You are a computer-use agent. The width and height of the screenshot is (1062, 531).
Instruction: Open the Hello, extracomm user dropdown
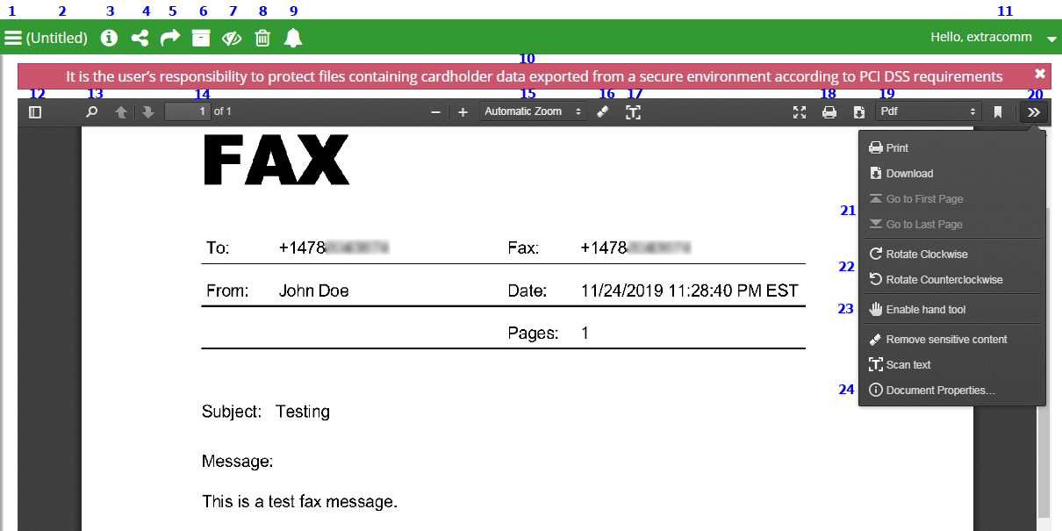[x=994, y=38]
